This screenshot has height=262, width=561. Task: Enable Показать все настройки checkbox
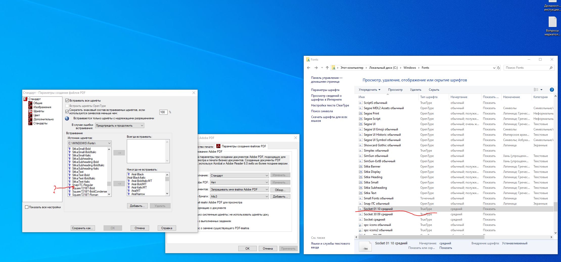27,207
